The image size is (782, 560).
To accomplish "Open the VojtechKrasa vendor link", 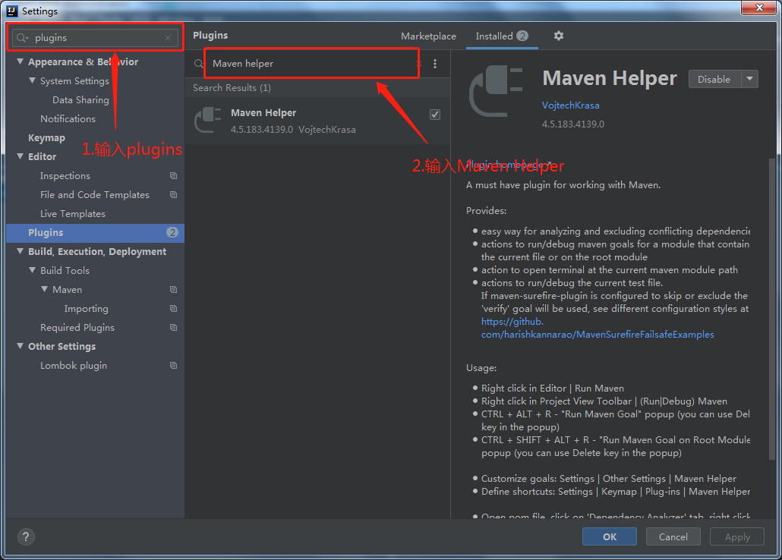I will pos(570,105).
